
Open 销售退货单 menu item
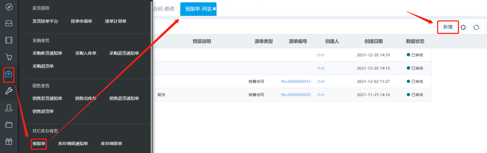coord(43,111)
